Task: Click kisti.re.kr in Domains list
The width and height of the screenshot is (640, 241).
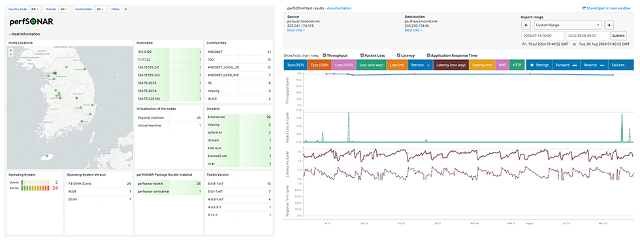Action: (x=239, y=148)
